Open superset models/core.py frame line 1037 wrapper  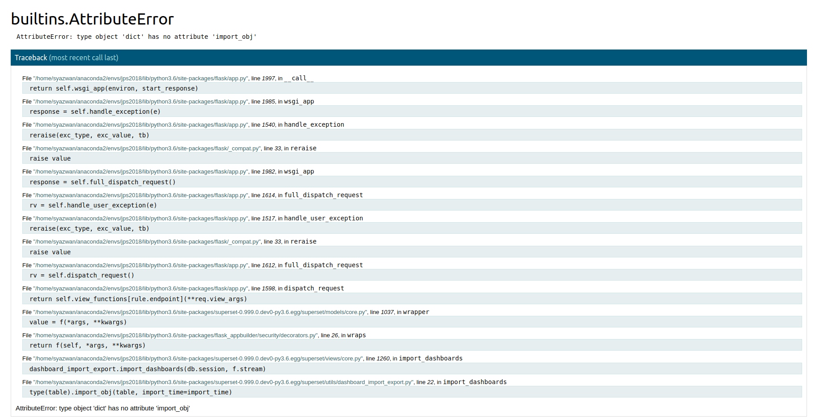[226, 312]
